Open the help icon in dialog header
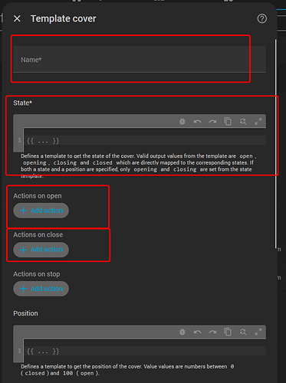Viewport: 286px width, 383px height. 262,18
